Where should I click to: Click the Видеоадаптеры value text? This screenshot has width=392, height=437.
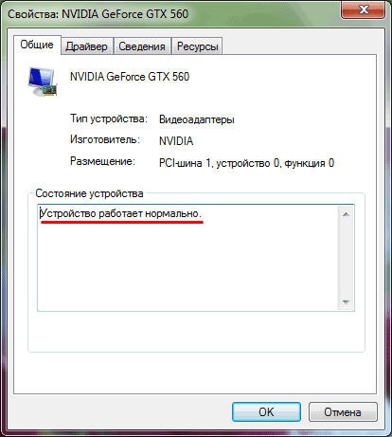tap(197, 119)
